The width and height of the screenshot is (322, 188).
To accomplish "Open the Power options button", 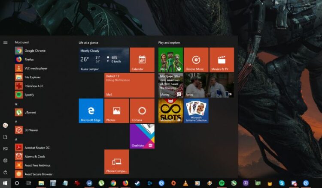I will click(x=5, y=172).
